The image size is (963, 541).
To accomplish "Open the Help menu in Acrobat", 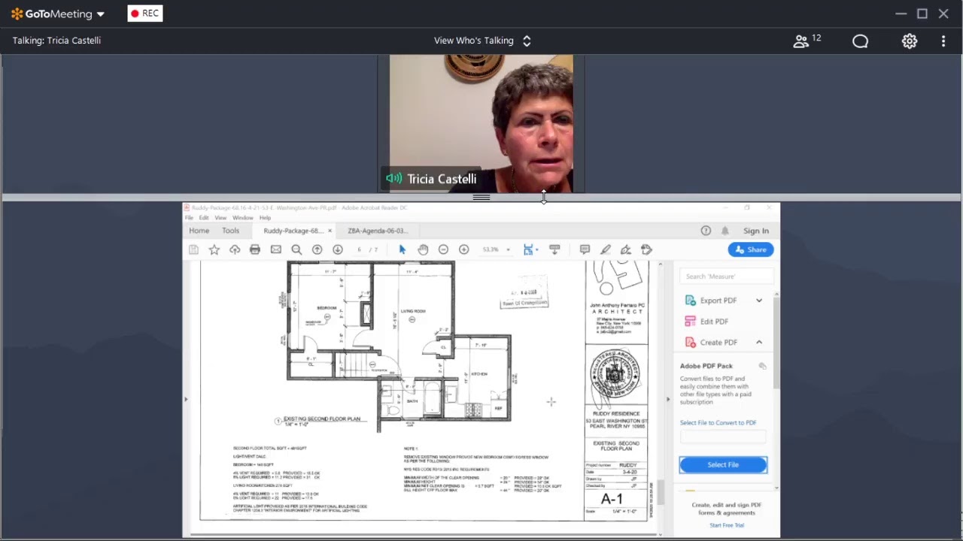I will pyautogui.click(x=265, y=218).
